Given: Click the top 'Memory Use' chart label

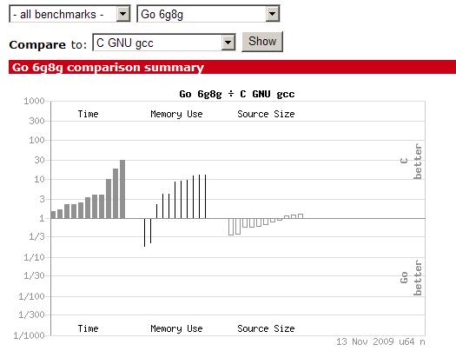Looking at the screenshot, I should point(176,114).
